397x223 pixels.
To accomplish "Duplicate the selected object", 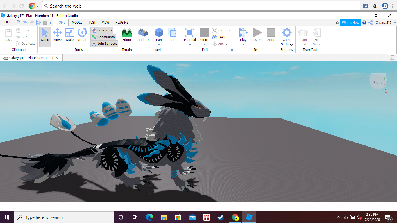I will click(26, 44).
